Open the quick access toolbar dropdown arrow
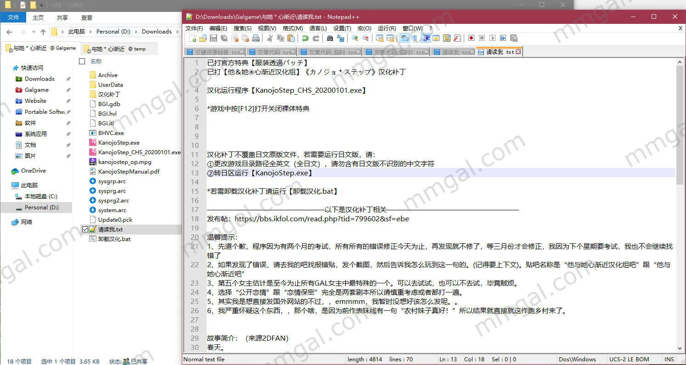The width and height of the screenshot is (686, 365). [41, 5]
